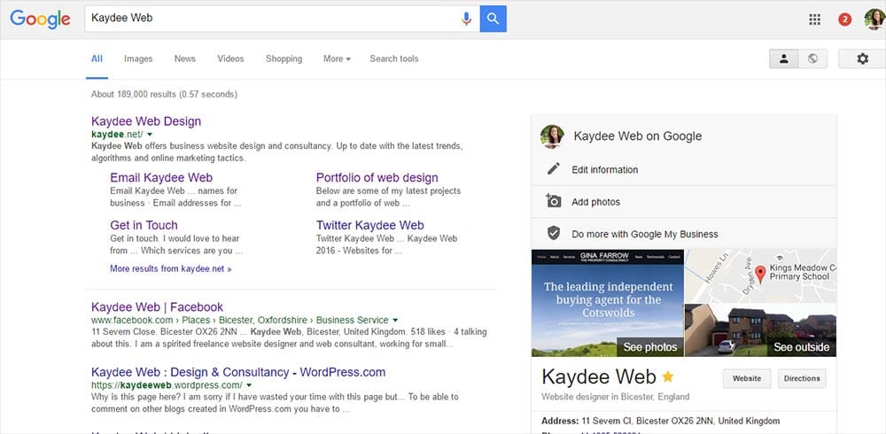The image size is (886, 434).
Task: Click Edit information in the business panel
Action: pyautogui.click(x=604, y=169)
